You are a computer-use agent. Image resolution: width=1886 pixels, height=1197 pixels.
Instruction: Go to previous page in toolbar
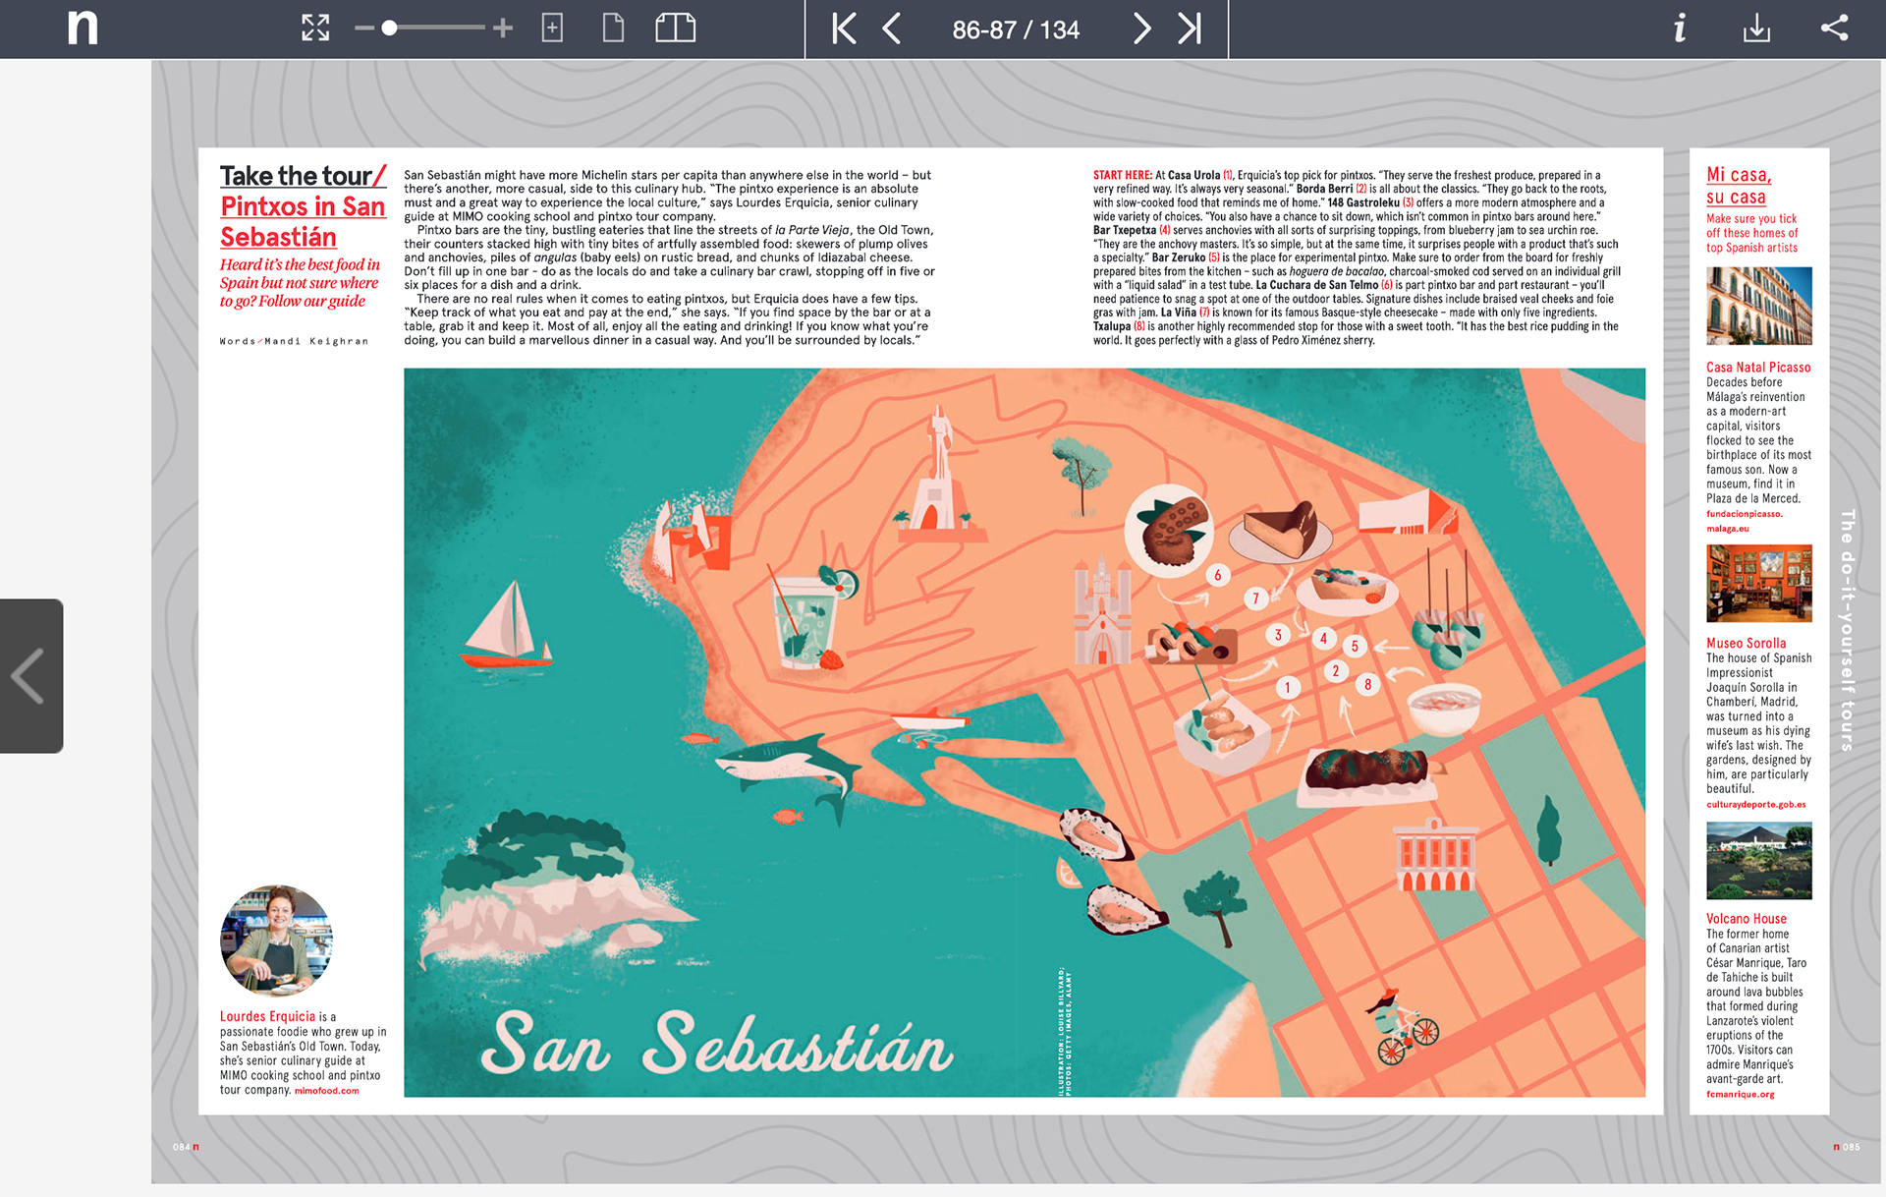[x=892, y=28]
